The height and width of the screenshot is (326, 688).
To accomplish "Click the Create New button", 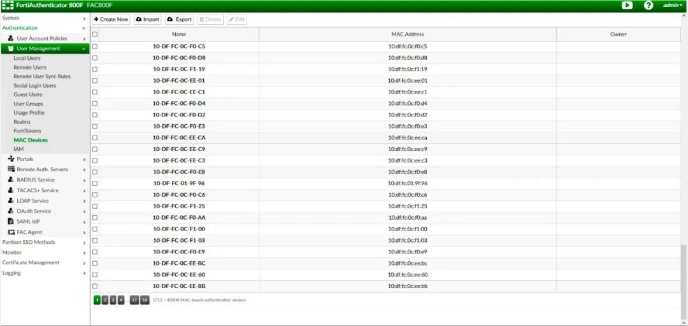I will (111, 19).
